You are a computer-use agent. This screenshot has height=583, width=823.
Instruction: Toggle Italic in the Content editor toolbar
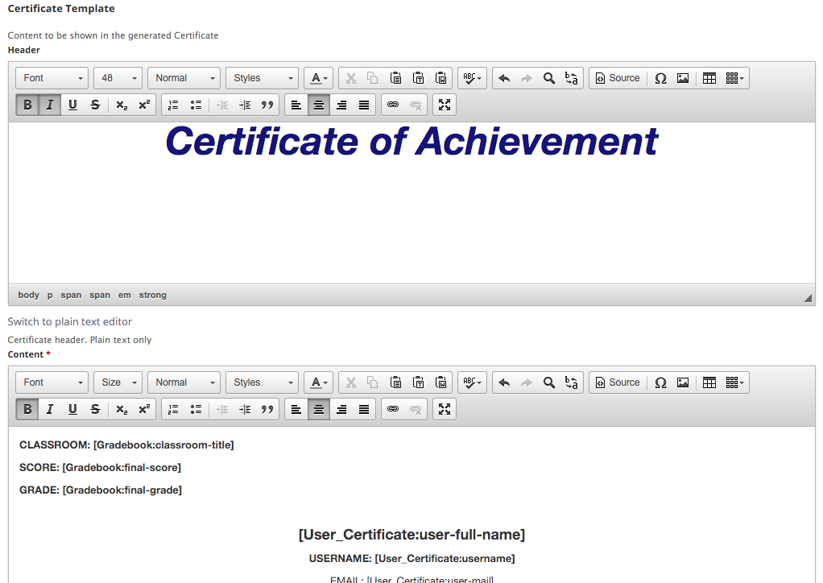[x=50, y=409]
